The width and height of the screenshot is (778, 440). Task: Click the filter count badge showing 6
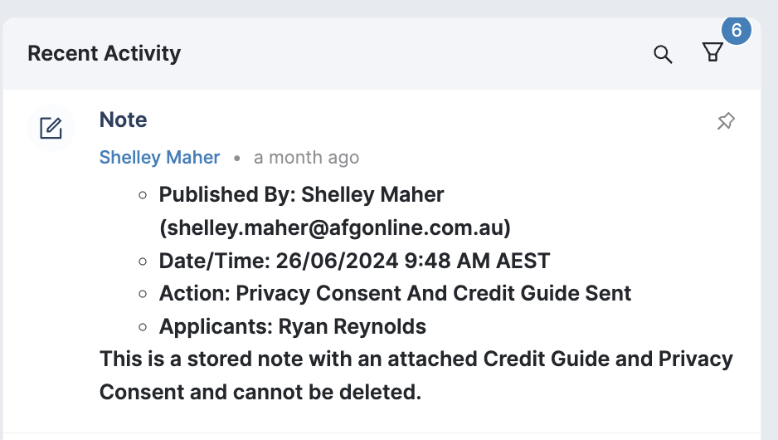pyautogui.click(x=736, y=32)
